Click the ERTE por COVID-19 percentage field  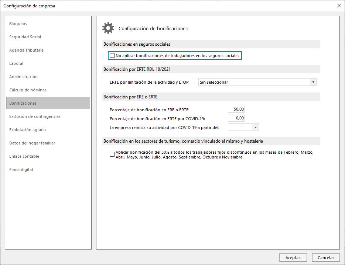pyautogui.click(x=236, y=118)
